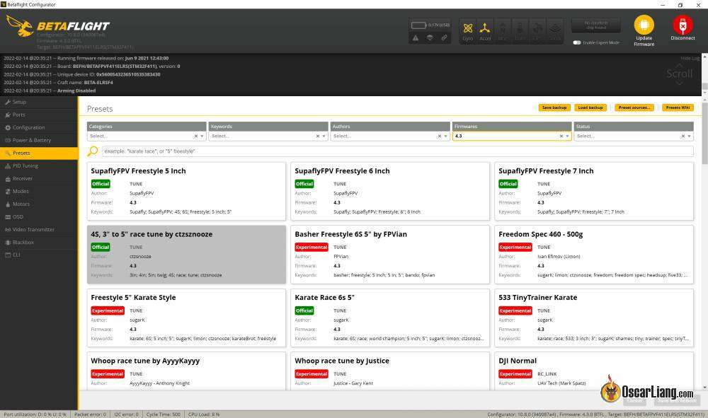Open the Freestyle 5" Karate Style preset
Screen dimensions: 708x418
pyautogui.click(x=186, y=318)
